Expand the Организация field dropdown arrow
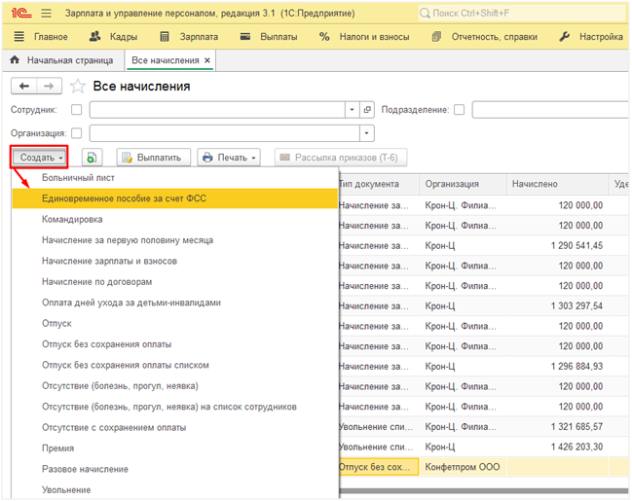 [366, 133]
